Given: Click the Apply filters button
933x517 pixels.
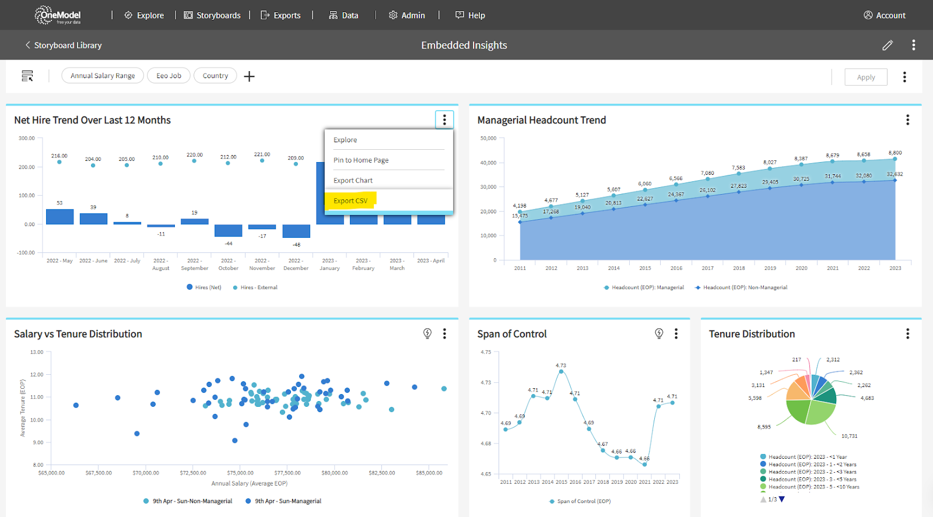Looking at the screenshot, I should pyautogui.click(x=865, y=77).
